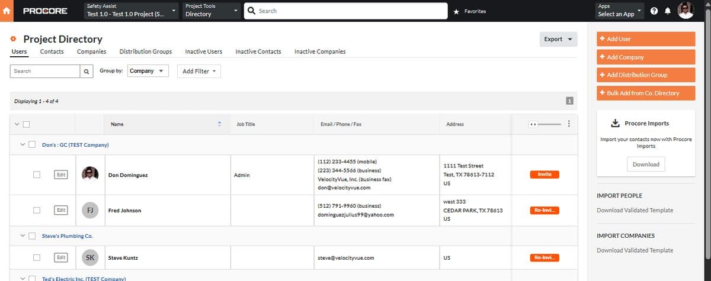Click Fred Johnson's FJ avatar
The width and height of the screenshot is (711, 281).
[90, 210]
